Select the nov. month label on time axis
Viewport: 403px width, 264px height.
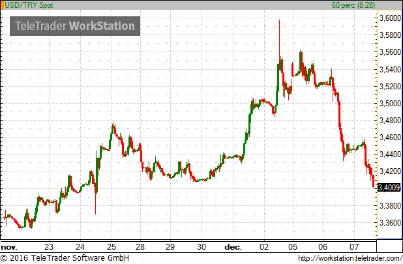[x=9, y=247]
